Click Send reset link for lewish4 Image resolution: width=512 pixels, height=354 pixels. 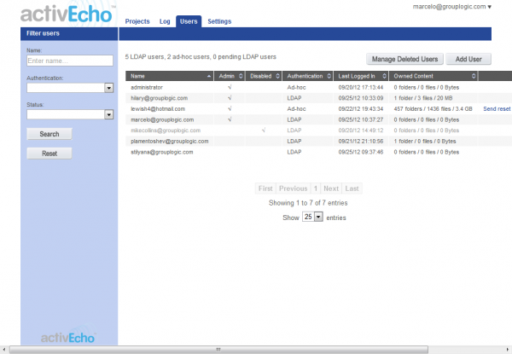tap(497, 109)
